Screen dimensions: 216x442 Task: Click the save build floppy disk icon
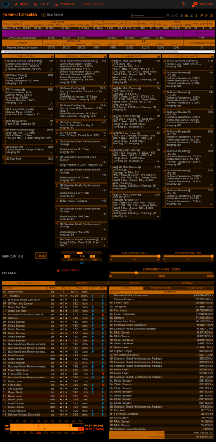[x=168, y=16]
